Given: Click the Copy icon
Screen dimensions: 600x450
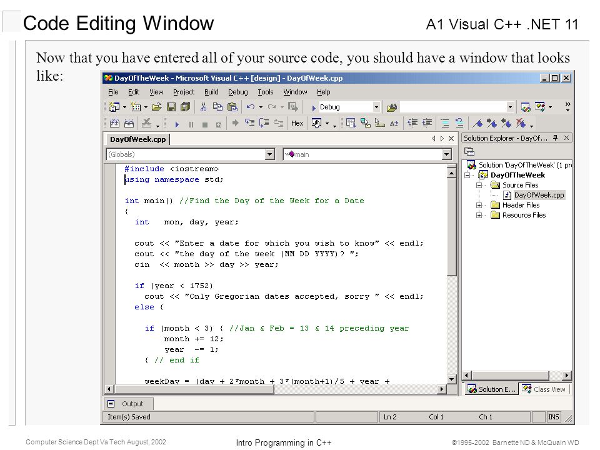Looking at the screenshot, I should click(217, 107).
